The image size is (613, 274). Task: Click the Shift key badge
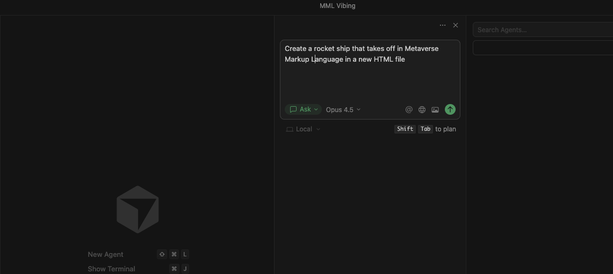tap(405, 129)
